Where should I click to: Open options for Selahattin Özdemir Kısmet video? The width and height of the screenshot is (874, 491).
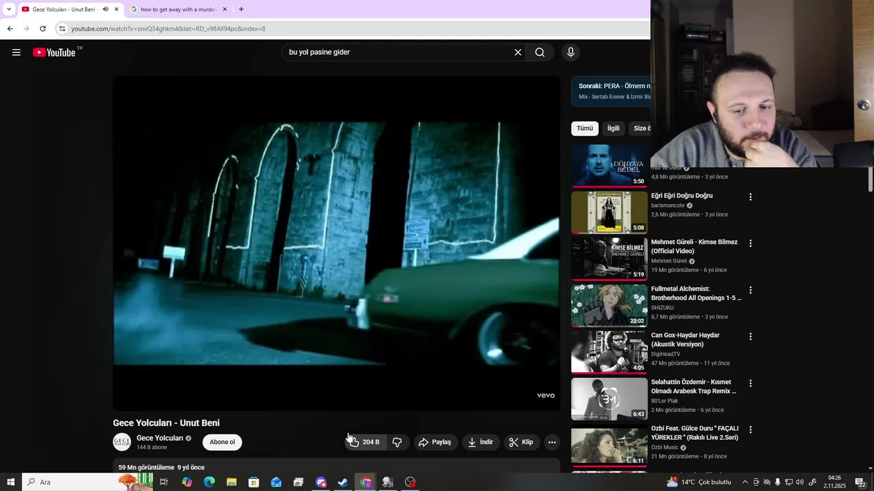click(750, 383)
